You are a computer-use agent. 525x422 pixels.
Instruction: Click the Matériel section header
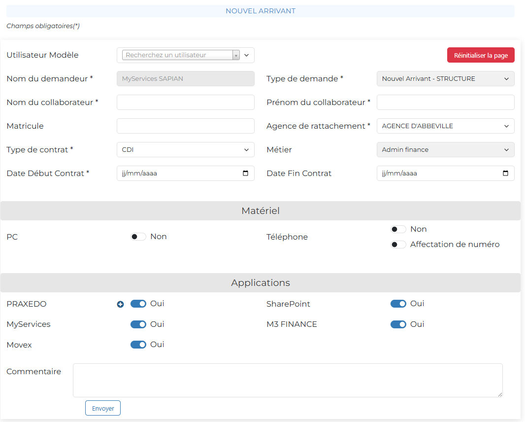261,211
